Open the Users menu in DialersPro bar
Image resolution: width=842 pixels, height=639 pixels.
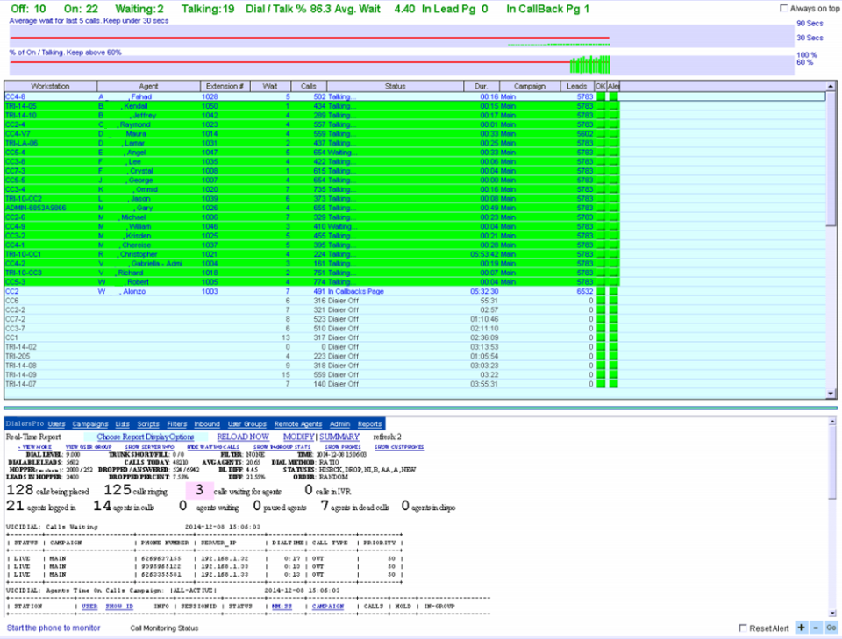56,424
